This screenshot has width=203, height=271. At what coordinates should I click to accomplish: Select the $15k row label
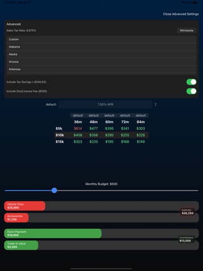(60, 142)
